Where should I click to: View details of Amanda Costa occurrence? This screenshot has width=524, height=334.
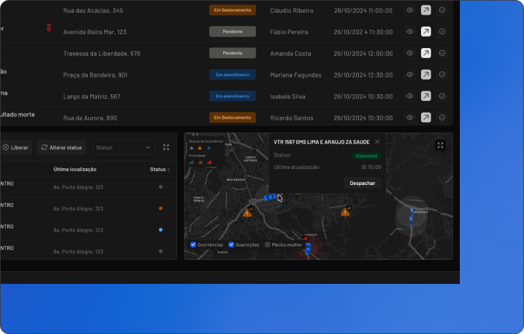(x=410, y=53)
